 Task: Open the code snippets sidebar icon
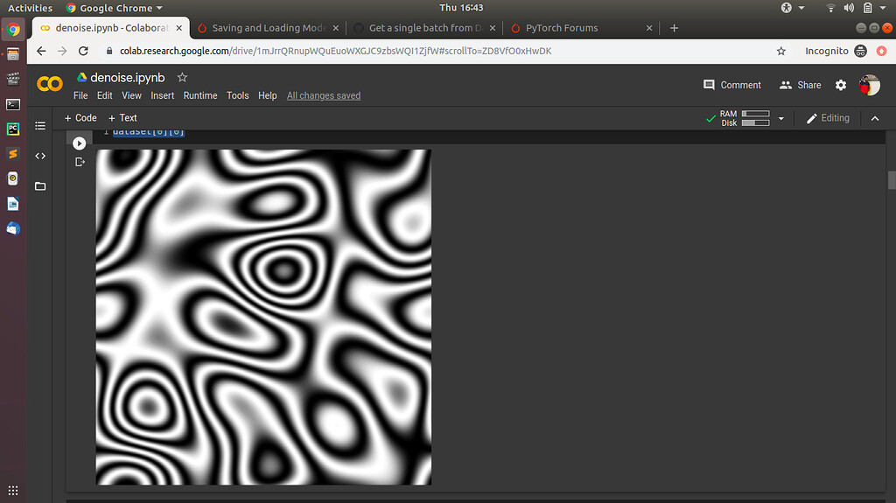coord(40,156)
